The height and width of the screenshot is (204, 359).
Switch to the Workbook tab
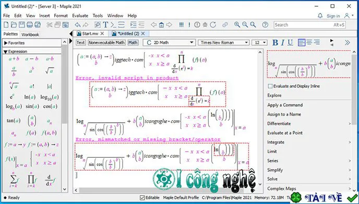coord(30,34)
